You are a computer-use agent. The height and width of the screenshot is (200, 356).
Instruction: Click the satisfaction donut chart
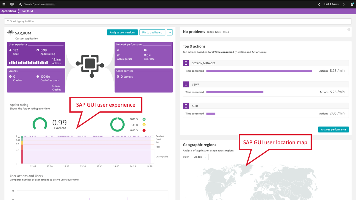pyautogui.click(x=117, y=124)
